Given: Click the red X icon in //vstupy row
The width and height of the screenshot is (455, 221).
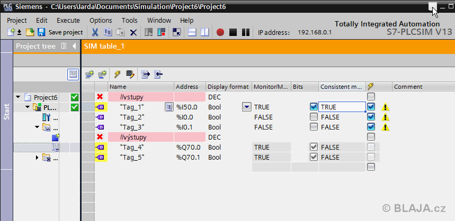Looking at the screenshot, I should (x=100, y=97).
